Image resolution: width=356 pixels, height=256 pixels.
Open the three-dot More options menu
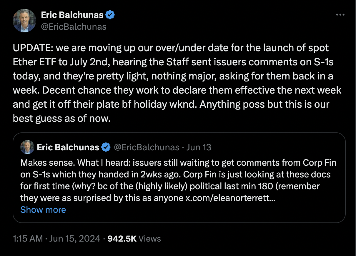[x=340, y=15]
